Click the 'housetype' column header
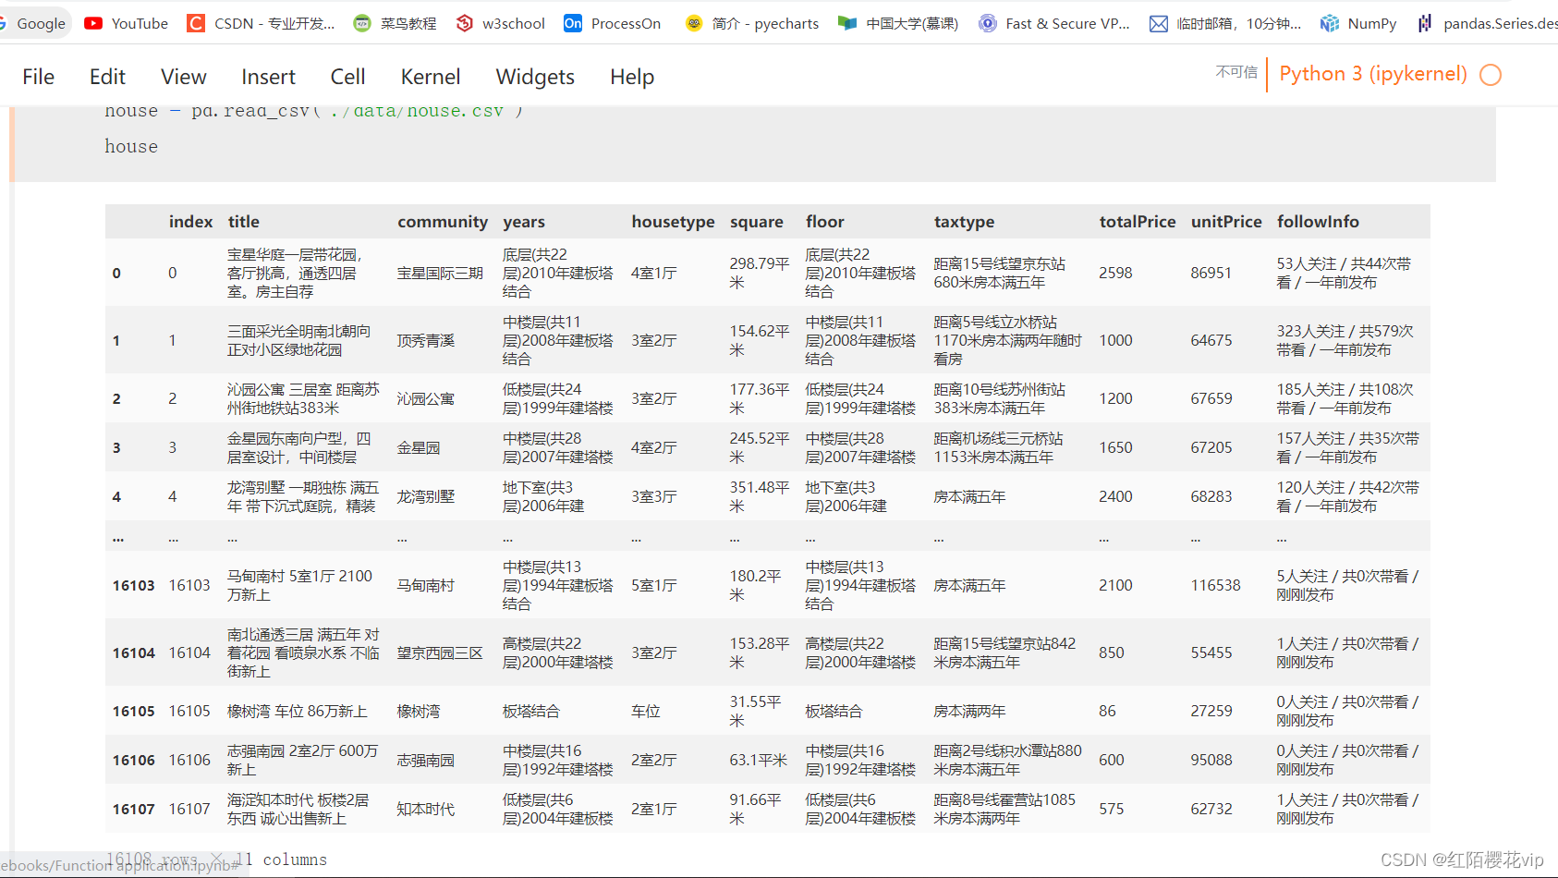Viewport: 1558px width, 878px height. click(x=673, y=222)
